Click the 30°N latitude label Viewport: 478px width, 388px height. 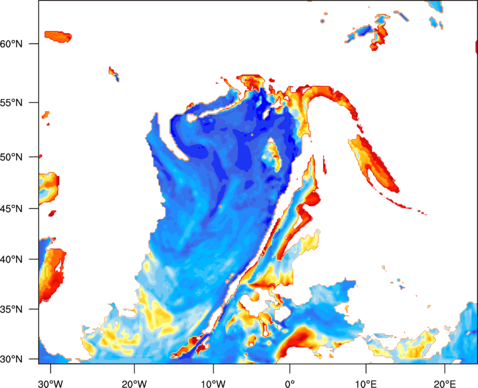point(11,359)
